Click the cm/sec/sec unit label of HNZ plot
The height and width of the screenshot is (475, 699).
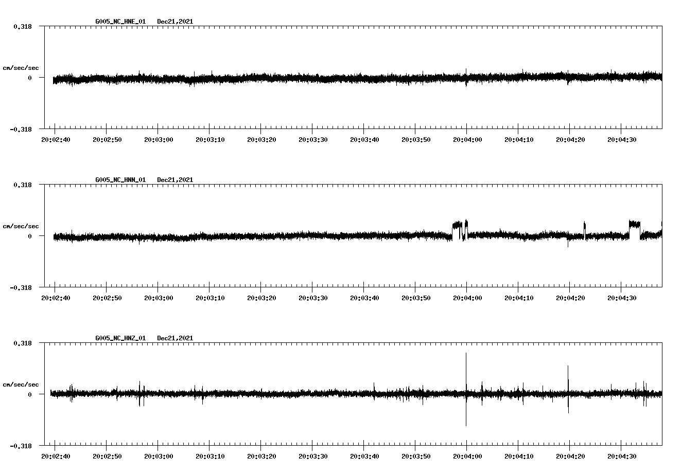(x=21, y=385)
